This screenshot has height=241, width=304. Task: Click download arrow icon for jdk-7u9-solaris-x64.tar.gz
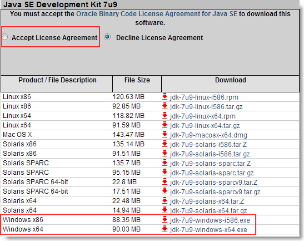165,210
